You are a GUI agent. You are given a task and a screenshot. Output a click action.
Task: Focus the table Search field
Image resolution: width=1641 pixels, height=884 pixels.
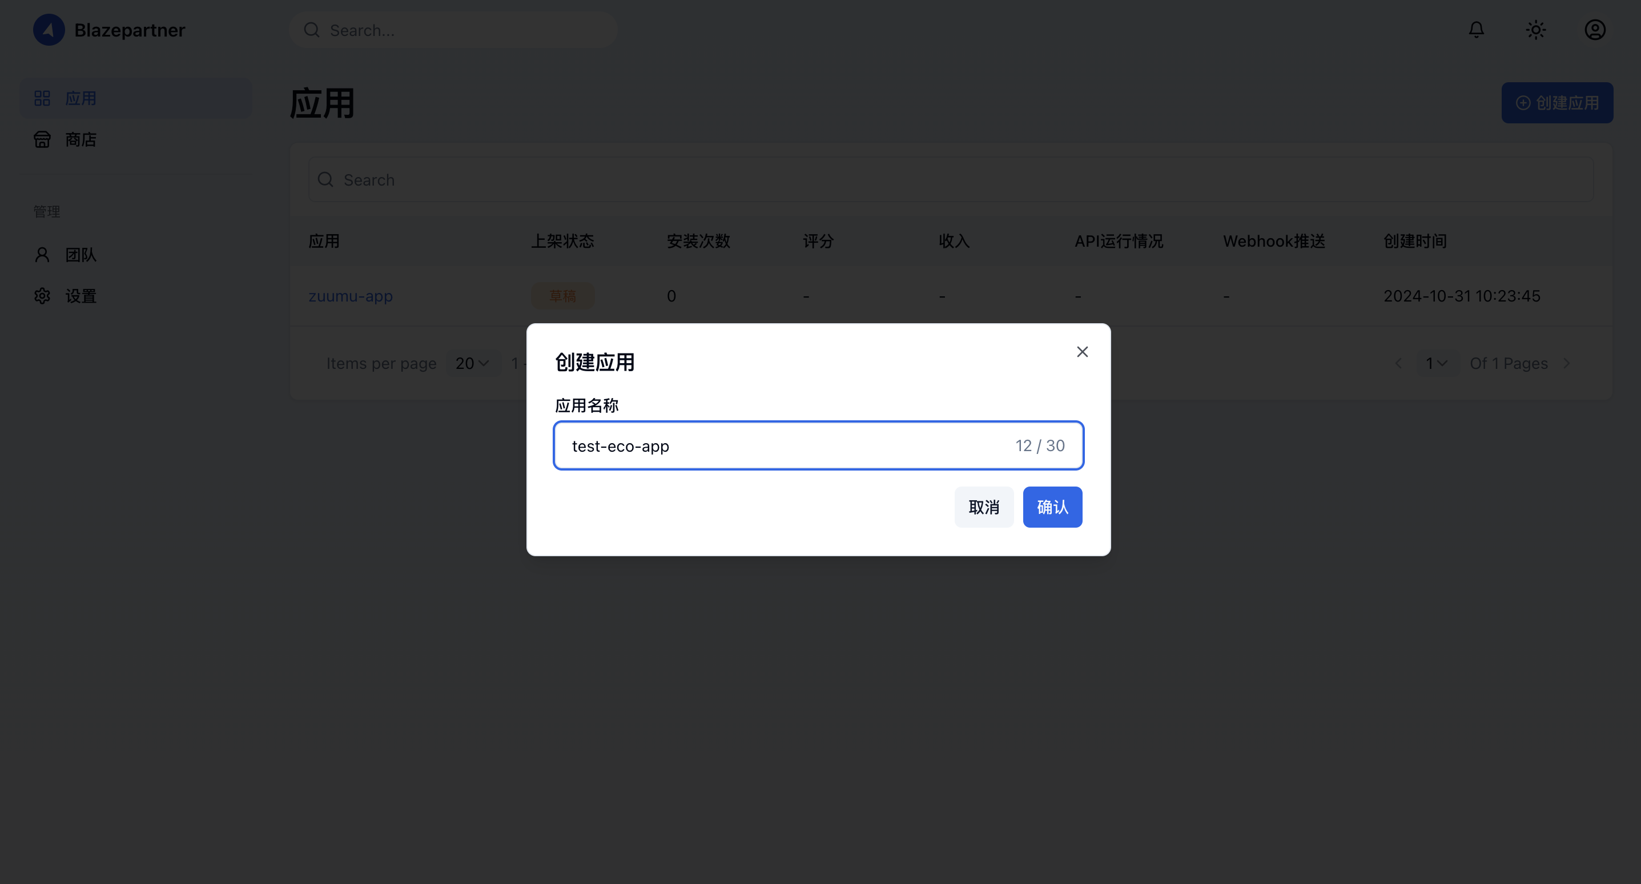951,180
